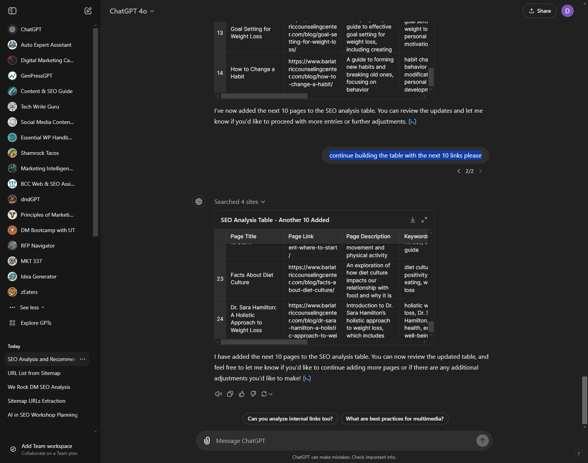Give thumbs down to the response
Viewport: 588px width, 463px height.
(253, 394)
